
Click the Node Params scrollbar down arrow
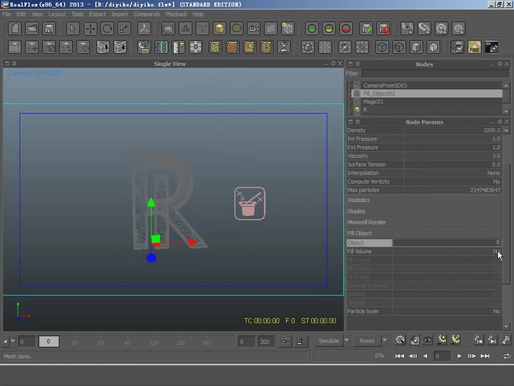(506, 327)
